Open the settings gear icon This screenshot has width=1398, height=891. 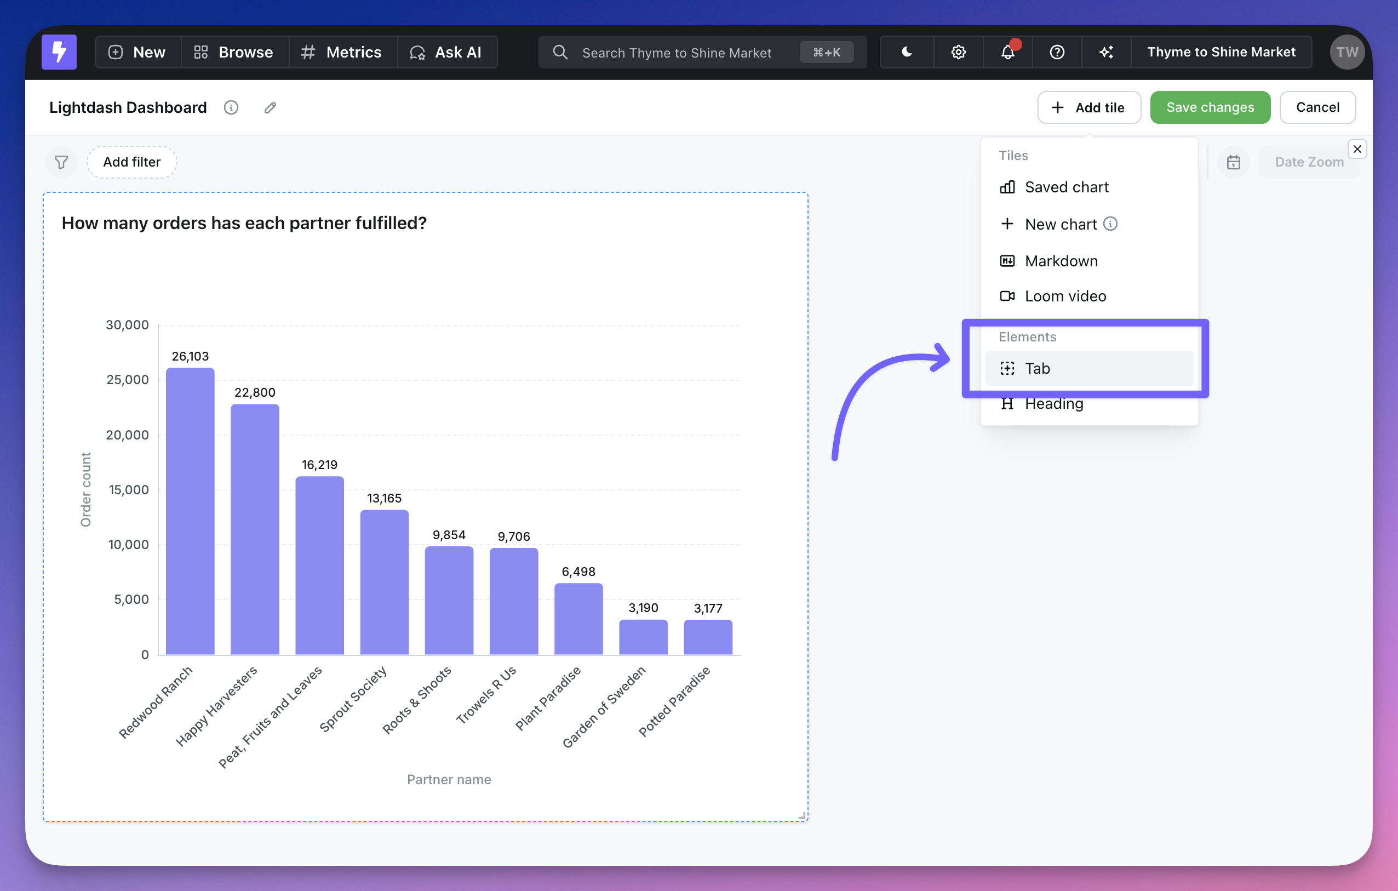(x=958, y=52)
